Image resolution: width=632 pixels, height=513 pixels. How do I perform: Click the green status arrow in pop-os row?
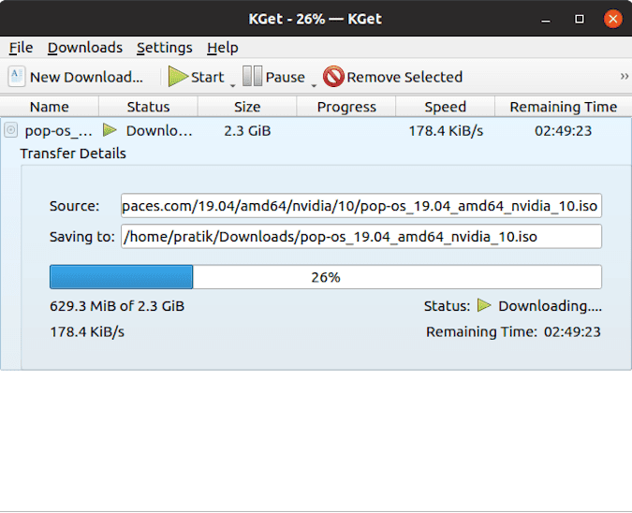click(x=110, y=130)
